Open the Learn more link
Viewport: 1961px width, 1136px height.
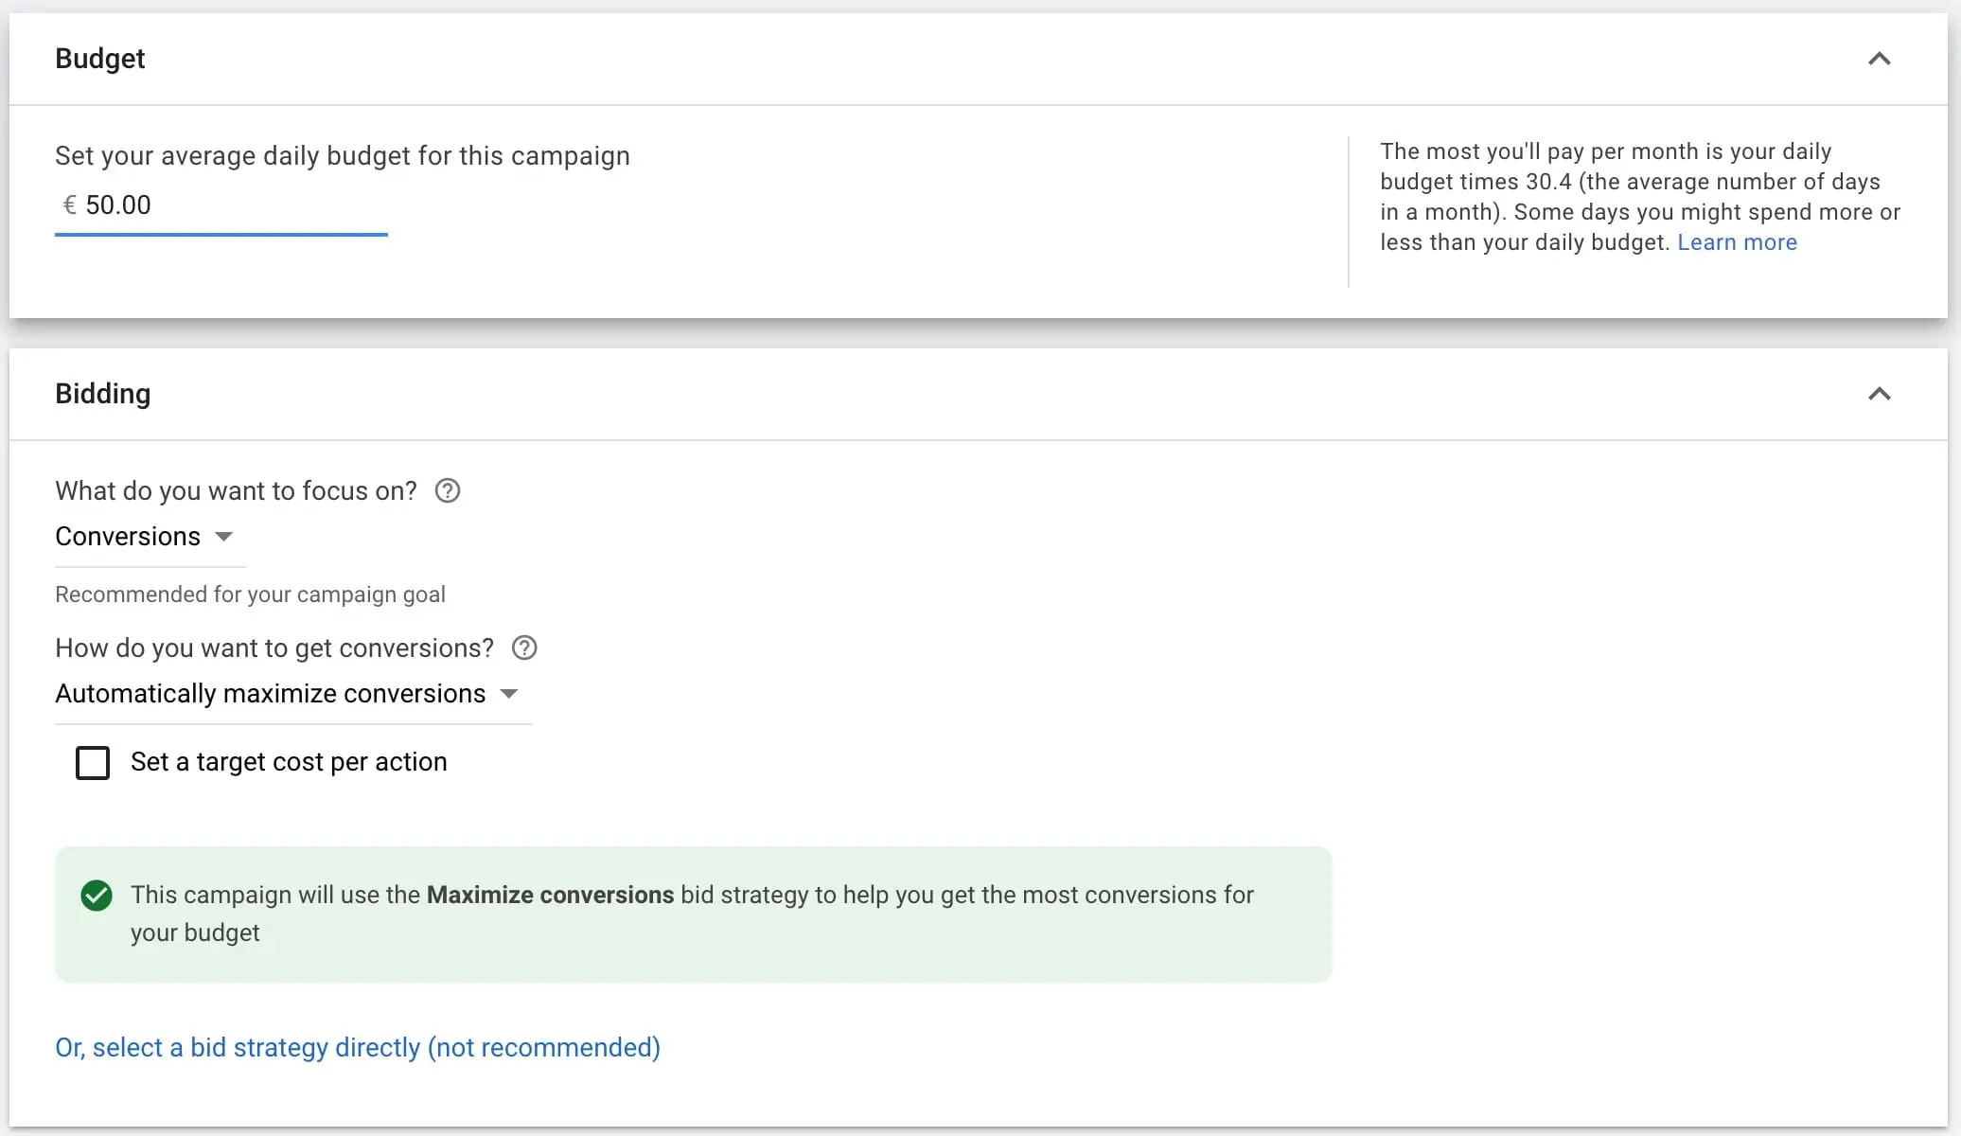point(1737,242)
